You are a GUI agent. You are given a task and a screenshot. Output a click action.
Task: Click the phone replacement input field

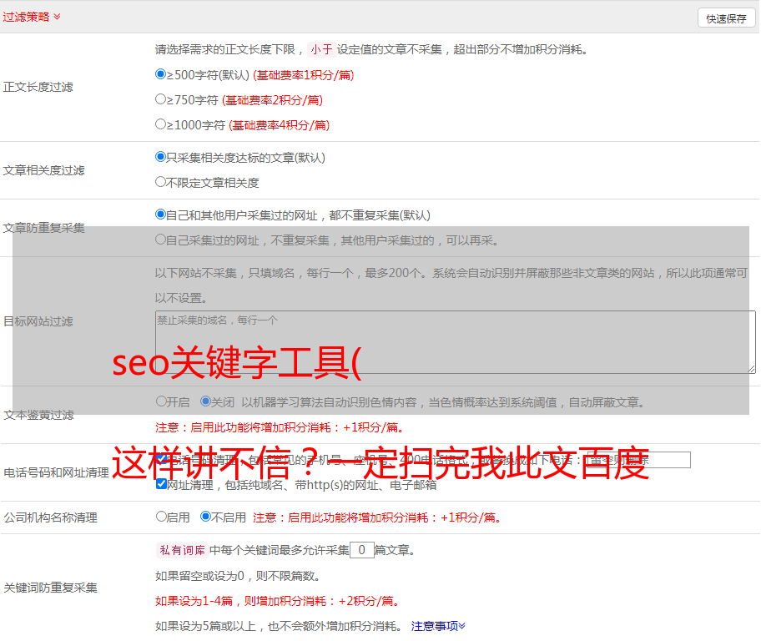coord(638,459)
